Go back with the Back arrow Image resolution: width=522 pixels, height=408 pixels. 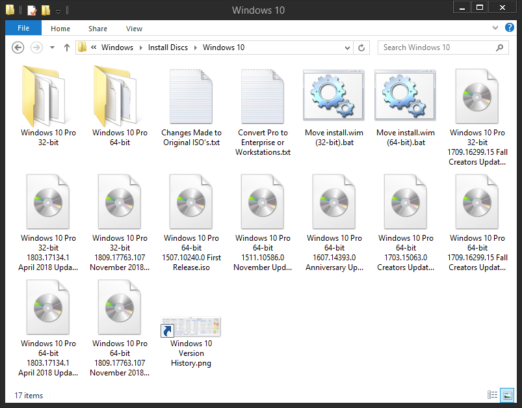coord(18,48)
